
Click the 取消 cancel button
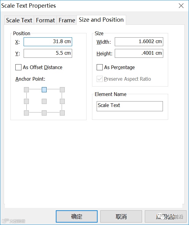121,216
